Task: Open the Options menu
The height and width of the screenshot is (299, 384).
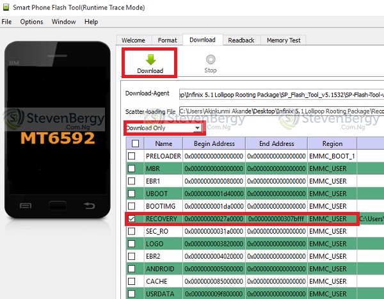Action: 31,22
